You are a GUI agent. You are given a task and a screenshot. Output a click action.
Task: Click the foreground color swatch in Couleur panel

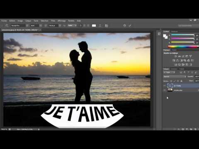click(165, 36)
